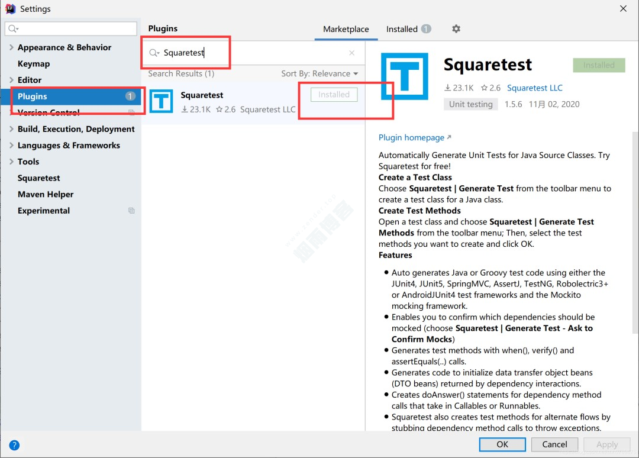Switch to the Marketplace tab
Viewport: 639px width, 458px height.
(x=346, y=29)
